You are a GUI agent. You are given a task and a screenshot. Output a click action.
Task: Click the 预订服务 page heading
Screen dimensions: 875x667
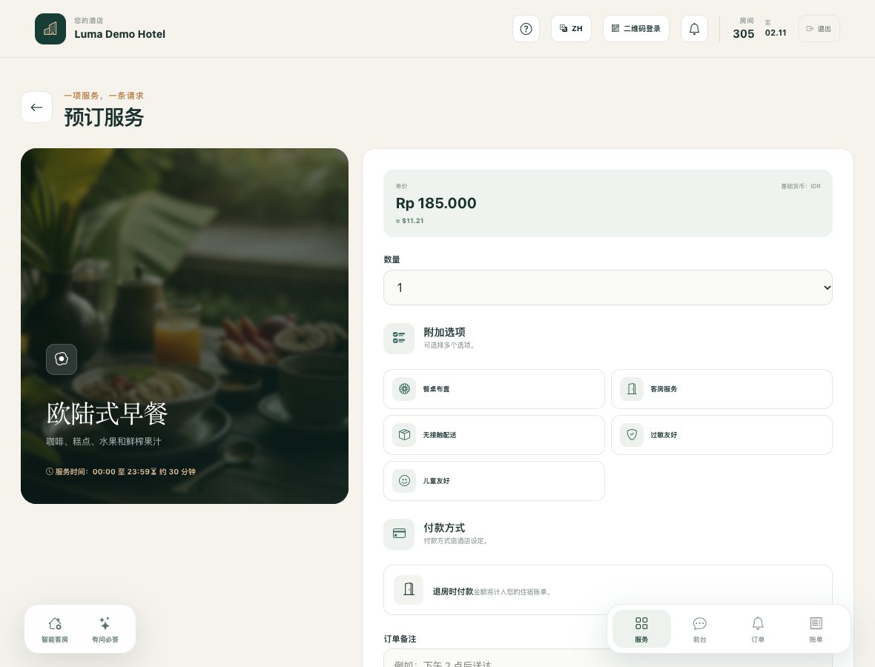[x=104, y=118]
